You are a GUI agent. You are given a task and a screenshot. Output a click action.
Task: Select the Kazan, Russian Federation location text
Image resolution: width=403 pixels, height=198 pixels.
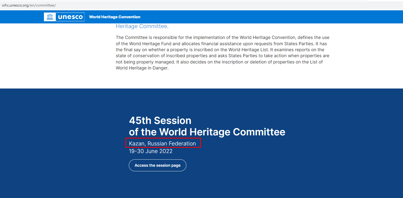pos(162,144)
